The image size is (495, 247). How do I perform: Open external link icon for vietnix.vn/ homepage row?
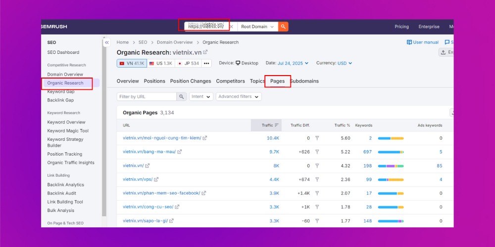coord(148,165)
